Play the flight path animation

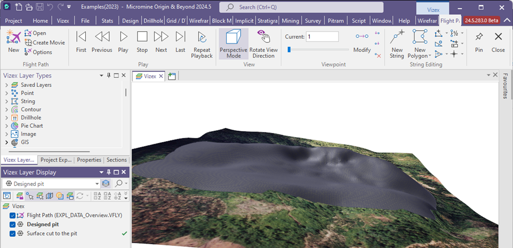123,37
